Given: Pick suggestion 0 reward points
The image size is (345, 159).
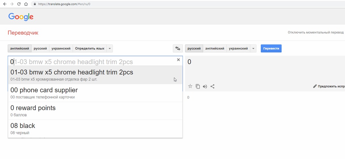Looking at the screenshot, I should (x=95, y=111).
